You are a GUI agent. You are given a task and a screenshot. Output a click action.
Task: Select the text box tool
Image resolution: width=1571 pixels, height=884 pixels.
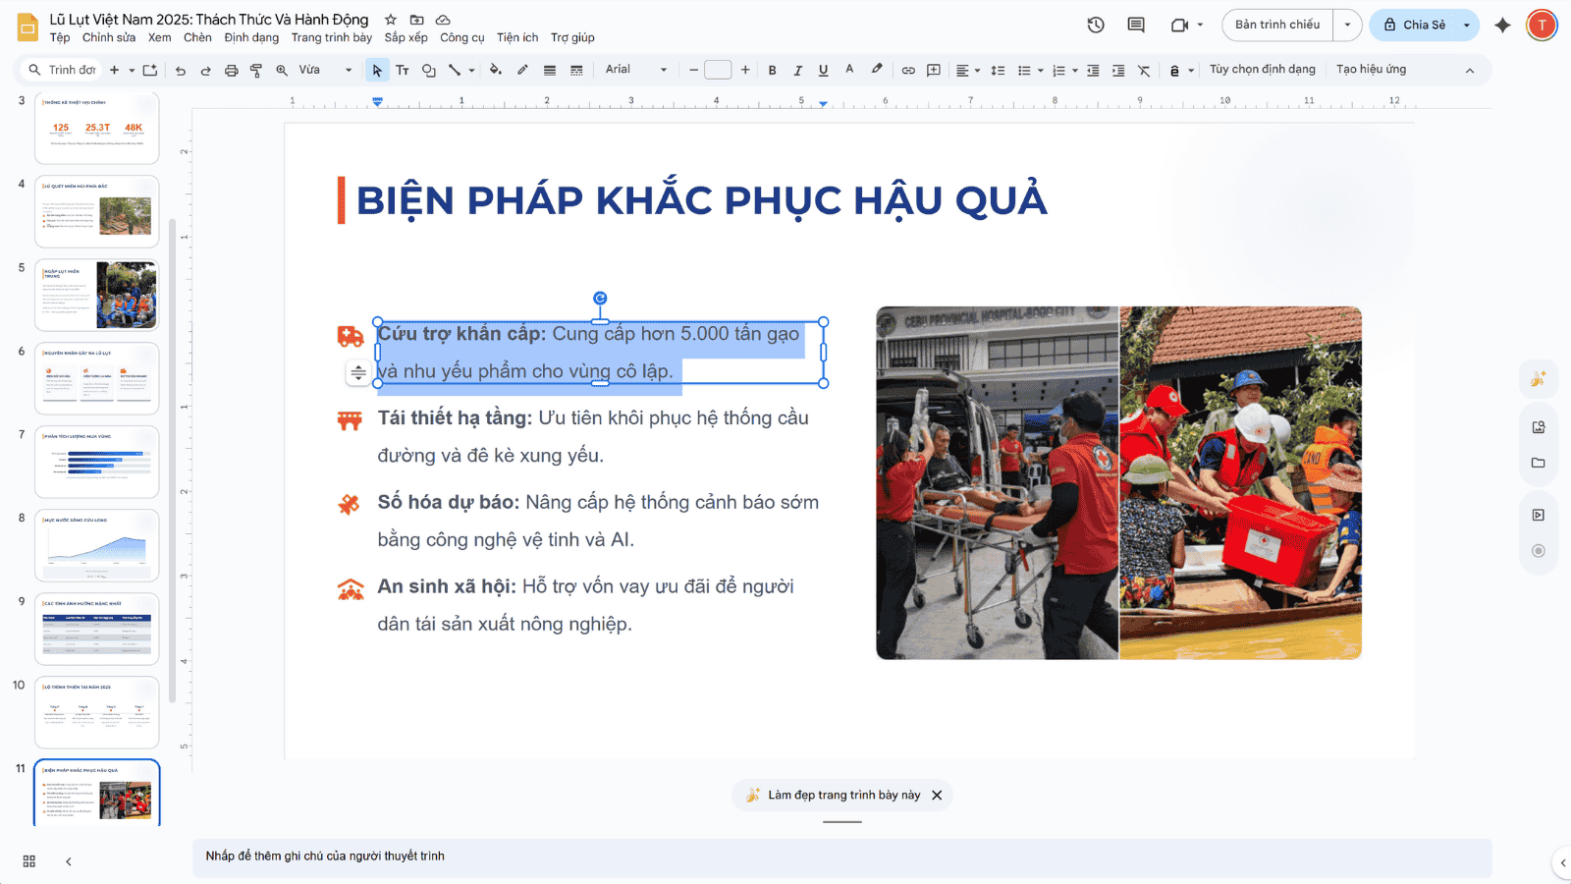403,70
